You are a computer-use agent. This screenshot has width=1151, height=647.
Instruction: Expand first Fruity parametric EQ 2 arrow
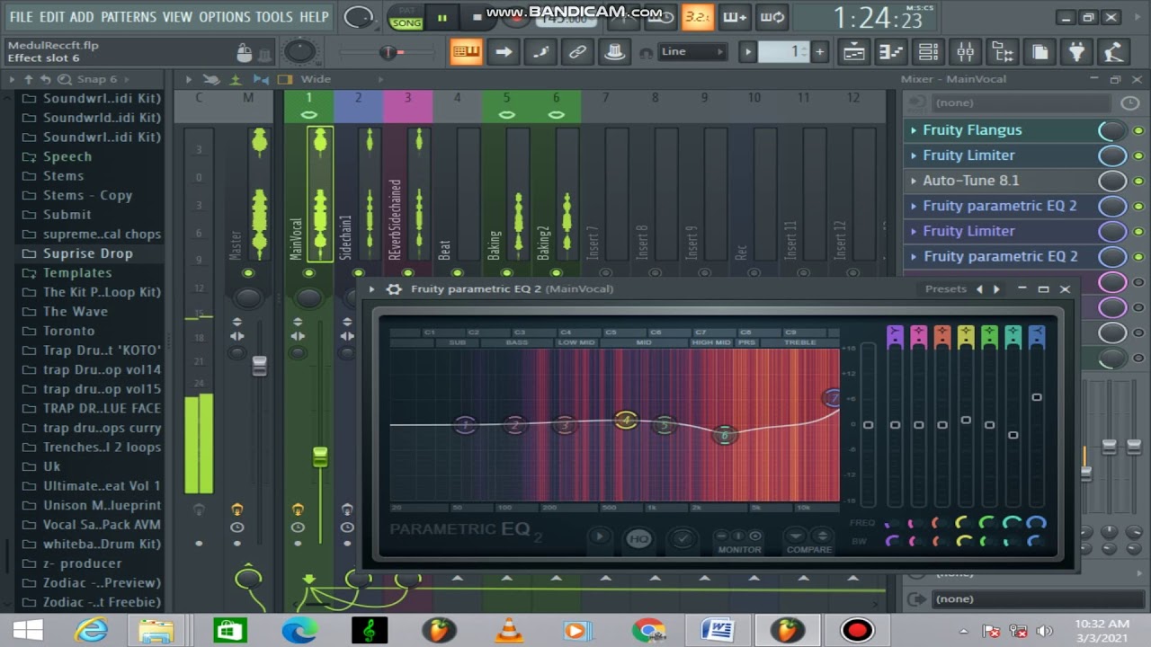(914, 206)
